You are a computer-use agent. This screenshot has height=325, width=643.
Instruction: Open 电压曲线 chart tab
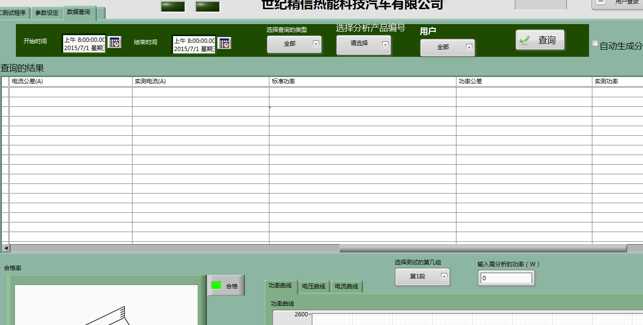314,286
